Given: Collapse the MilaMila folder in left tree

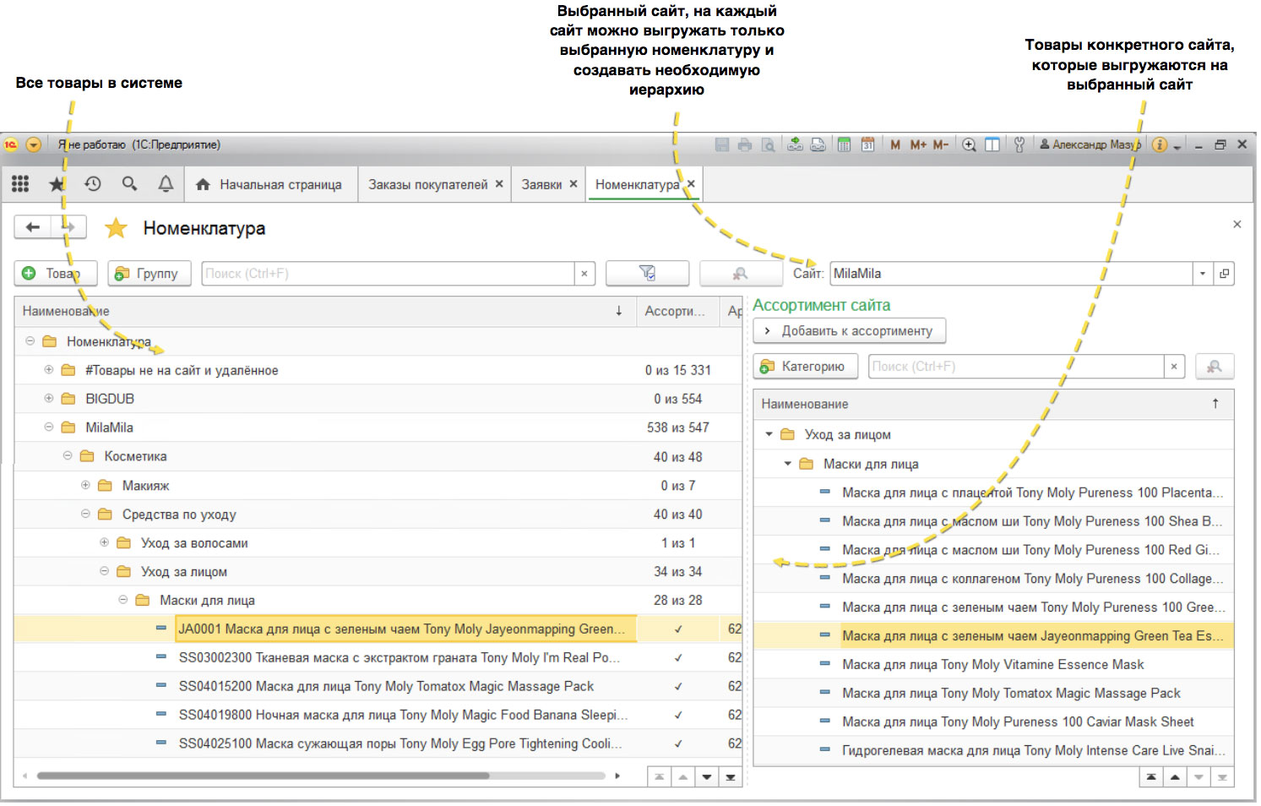Looking at the screenshot, I should (49, 428).
